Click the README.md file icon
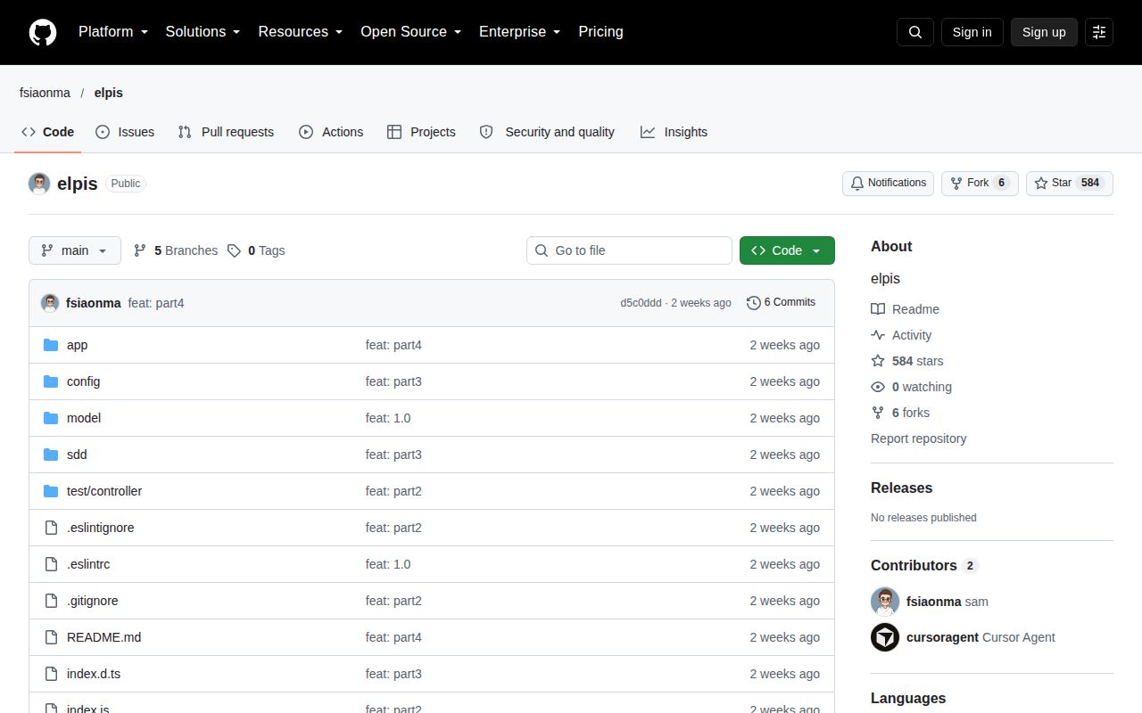The height and width of the screenshot is (713, 1142). [x=51, y=637]
